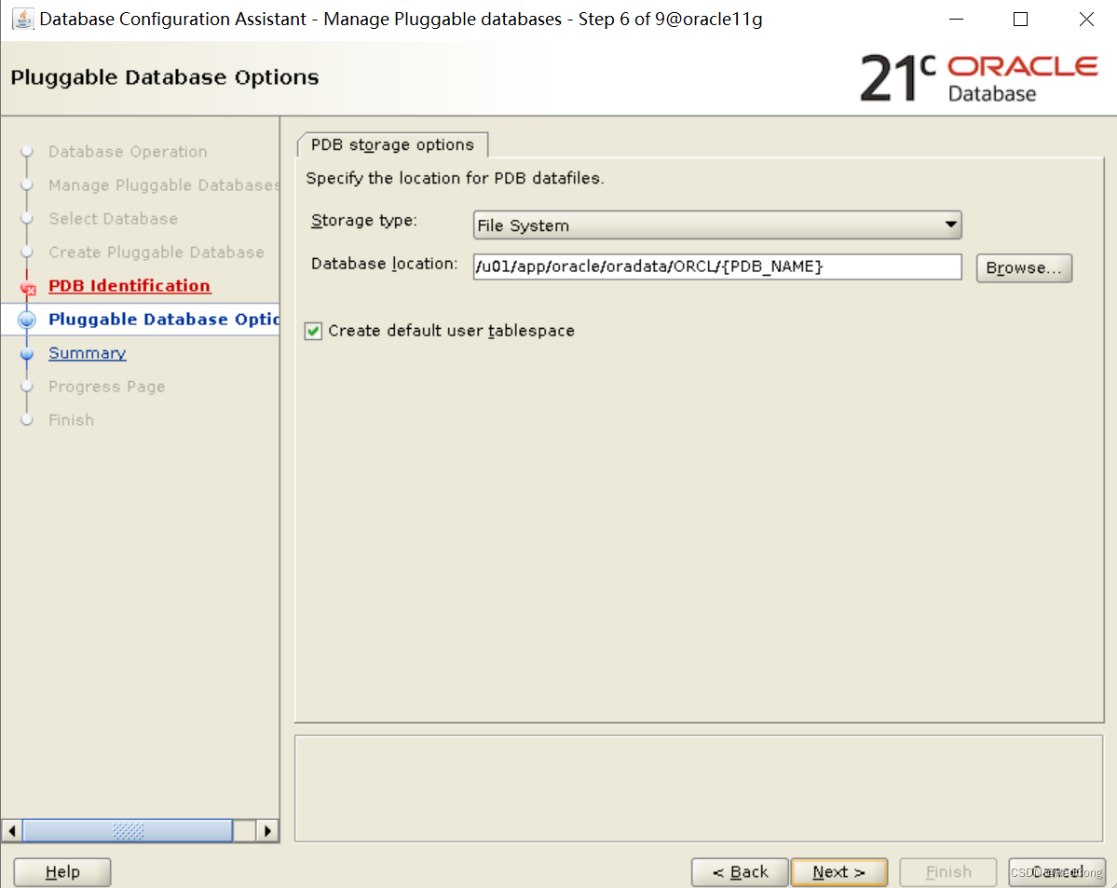Click the PDB Identification error step icon

(28, 287)
